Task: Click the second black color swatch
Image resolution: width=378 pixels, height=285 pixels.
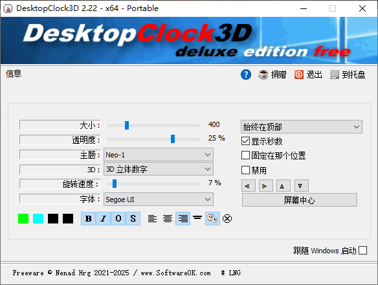Action: [x=68, y=219]
